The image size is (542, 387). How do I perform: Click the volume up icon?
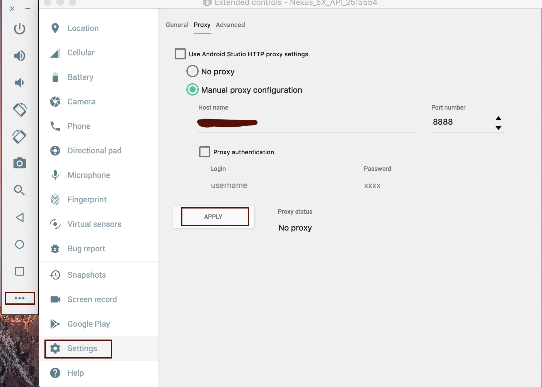[x=20, y=56]
